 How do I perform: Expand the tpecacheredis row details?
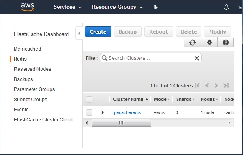(x=103, y=112)
